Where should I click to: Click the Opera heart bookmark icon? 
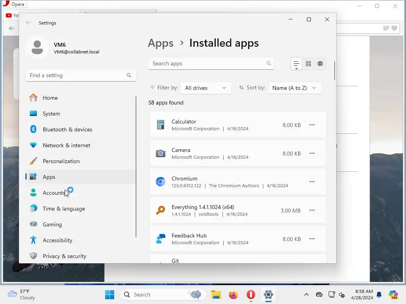(x=394, y=28)
